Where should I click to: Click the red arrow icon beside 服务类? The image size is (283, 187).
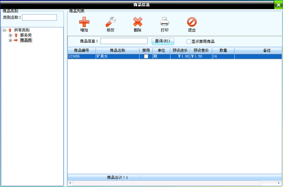coord(16,35)
